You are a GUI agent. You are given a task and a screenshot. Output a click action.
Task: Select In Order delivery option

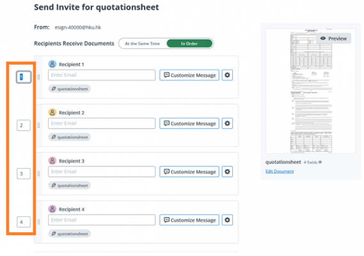click(189, 44)
